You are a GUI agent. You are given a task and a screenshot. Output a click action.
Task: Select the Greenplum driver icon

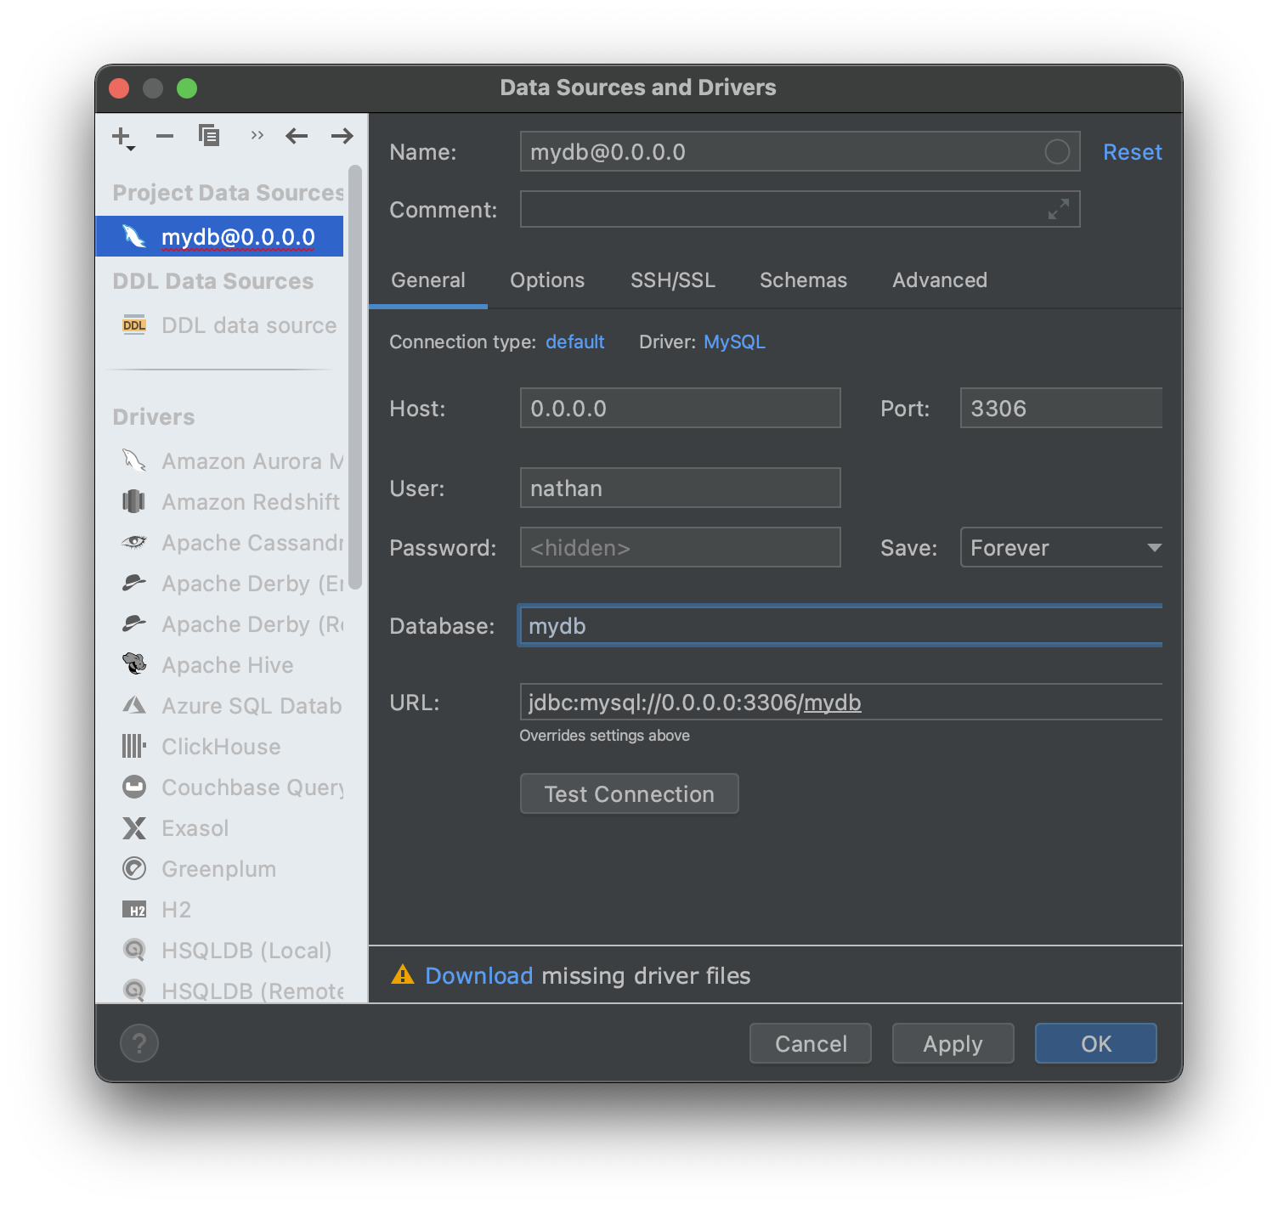(133, 868)
